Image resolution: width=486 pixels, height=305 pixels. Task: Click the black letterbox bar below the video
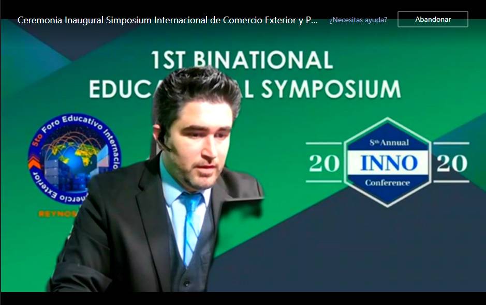click(243, 298)
